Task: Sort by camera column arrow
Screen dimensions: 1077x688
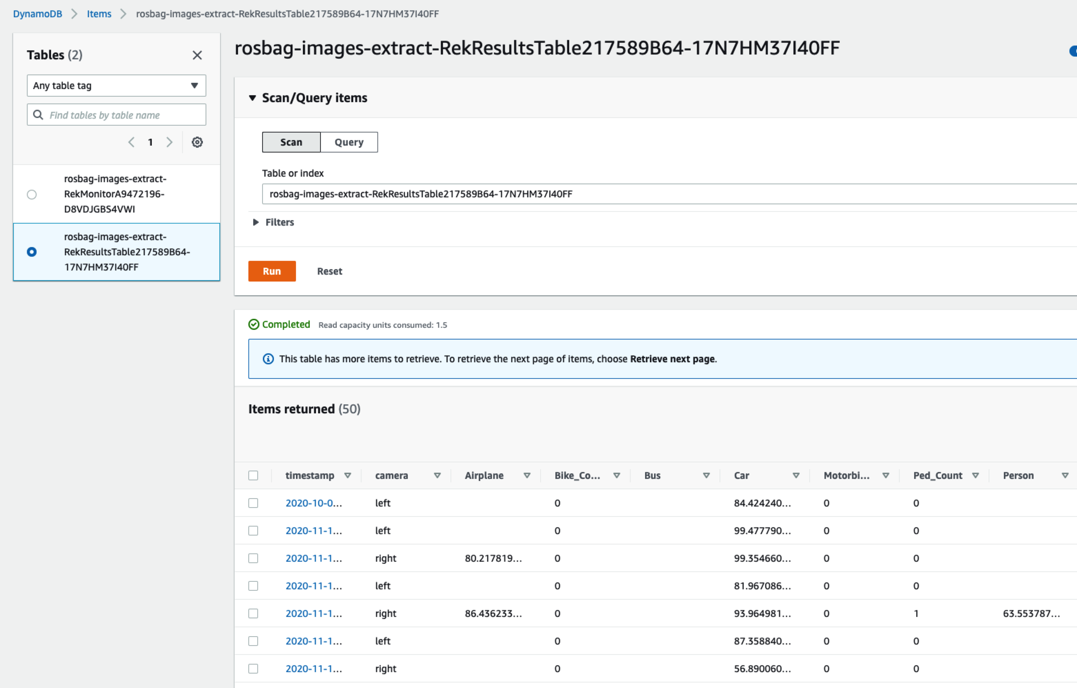Action: [437, 475]
